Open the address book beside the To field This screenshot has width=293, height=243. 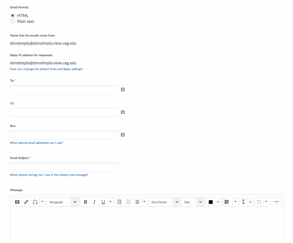click(x=123, y=90)
